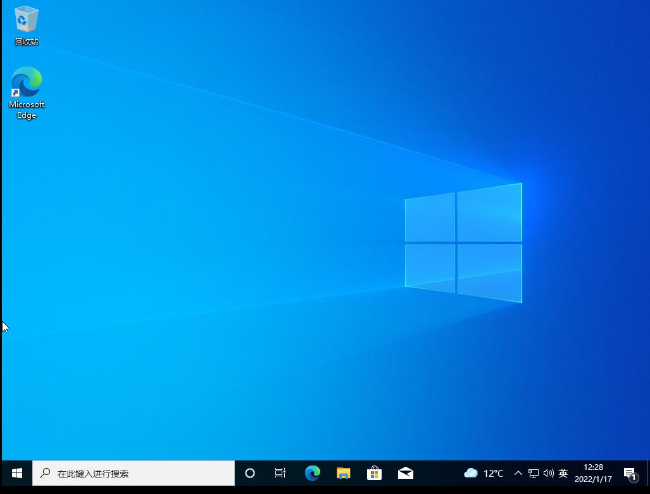The width and height of the screenshot is (650, 494).
Task: Switch the input language indicator 英
Action: coord(563,473)
